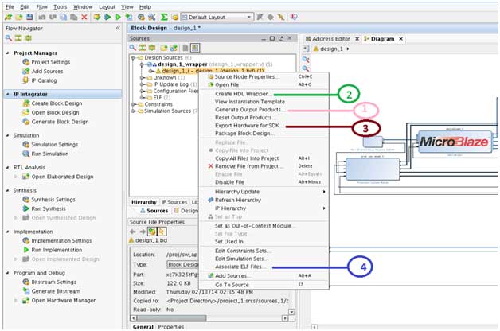Choose Associate ELF Files from context menu

click(264, 267)
